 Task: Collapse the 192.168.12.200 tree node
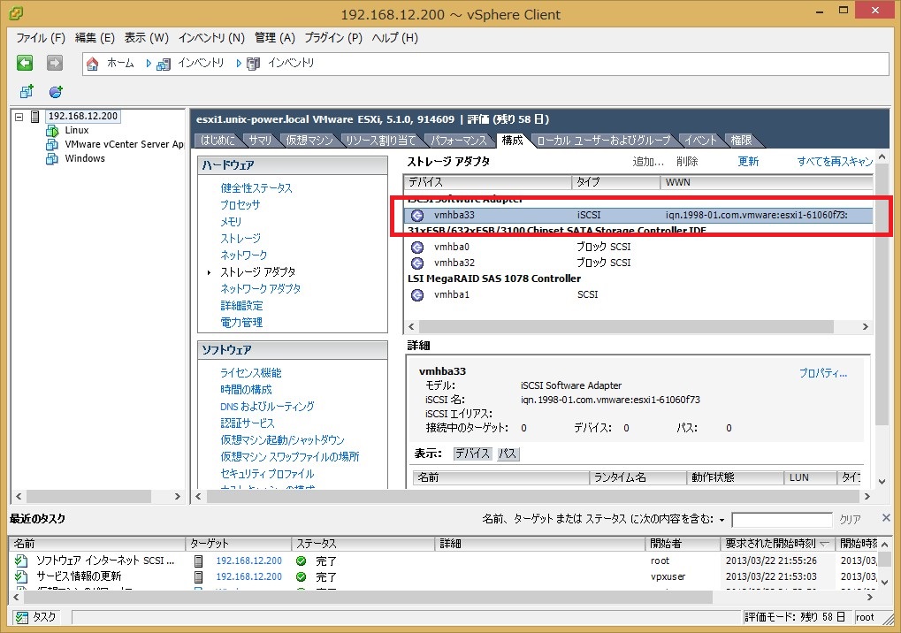click(x=19, y=117)
